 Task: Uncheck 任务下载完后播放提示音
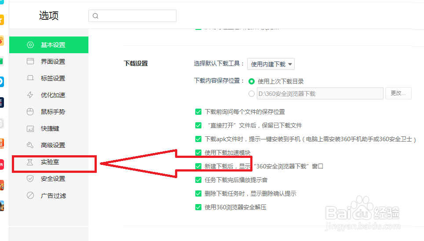pos(198,180)
